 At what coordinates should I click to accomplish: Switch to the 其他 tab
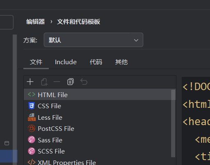121,62
